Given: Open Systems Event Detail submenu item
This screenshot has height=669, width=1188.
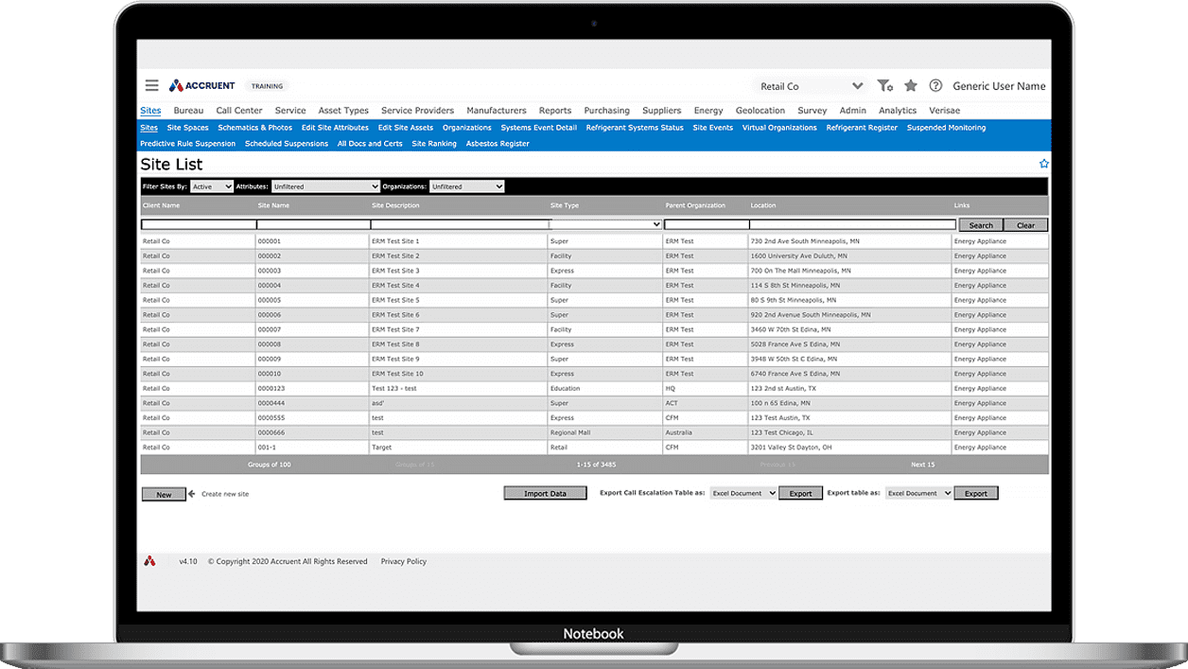Looking at the screenshot, I should click(538, 128).
